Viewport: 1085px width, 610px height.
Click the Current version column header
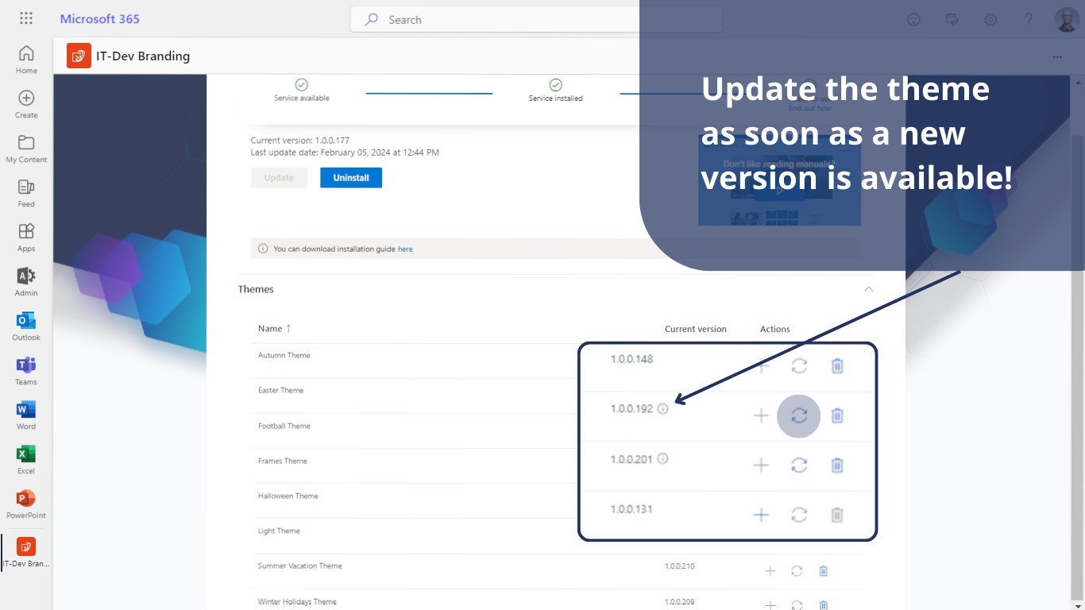(x=696, y=329)
